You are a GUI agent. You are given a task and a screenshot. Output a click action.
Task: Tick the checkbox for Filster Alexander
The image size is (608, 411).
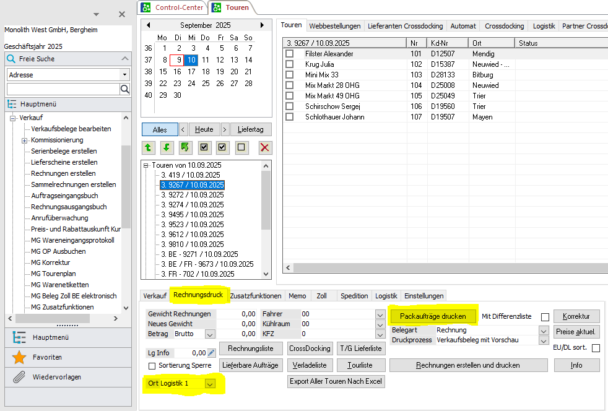[289, 54]
